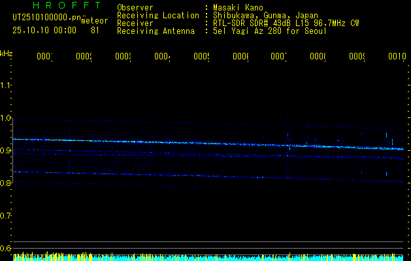The image size is (411, 261).
Task: Select the 5el Yagi antenna description
Action: coord(269,31)
